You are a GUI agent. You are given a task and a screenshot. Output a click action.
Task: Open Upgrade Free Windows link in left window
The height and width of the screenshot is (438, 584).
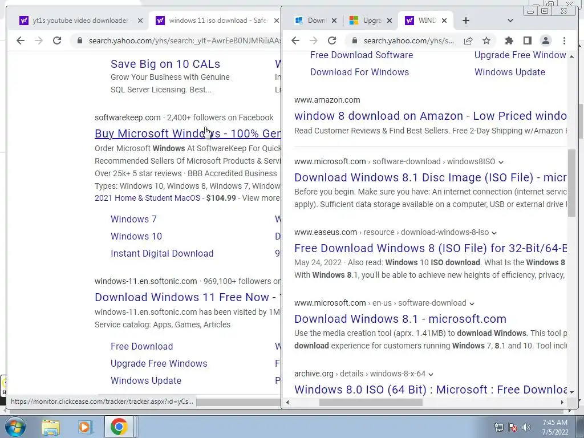pos(159,363)
